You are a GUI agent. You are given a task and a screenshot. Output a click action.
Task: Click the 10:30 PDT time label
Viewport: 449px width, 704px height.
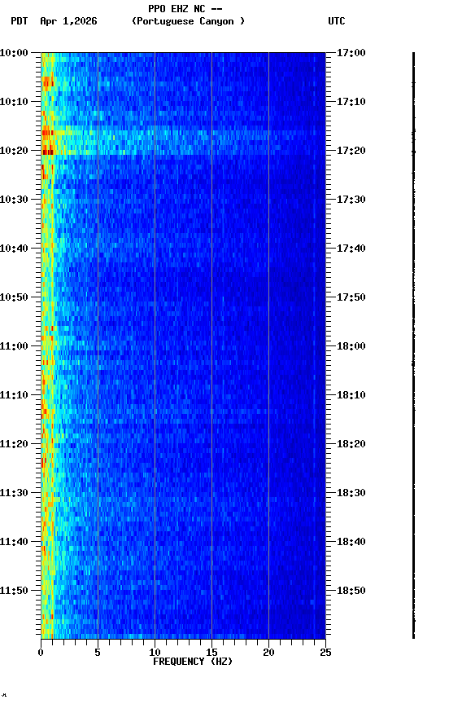14,200
